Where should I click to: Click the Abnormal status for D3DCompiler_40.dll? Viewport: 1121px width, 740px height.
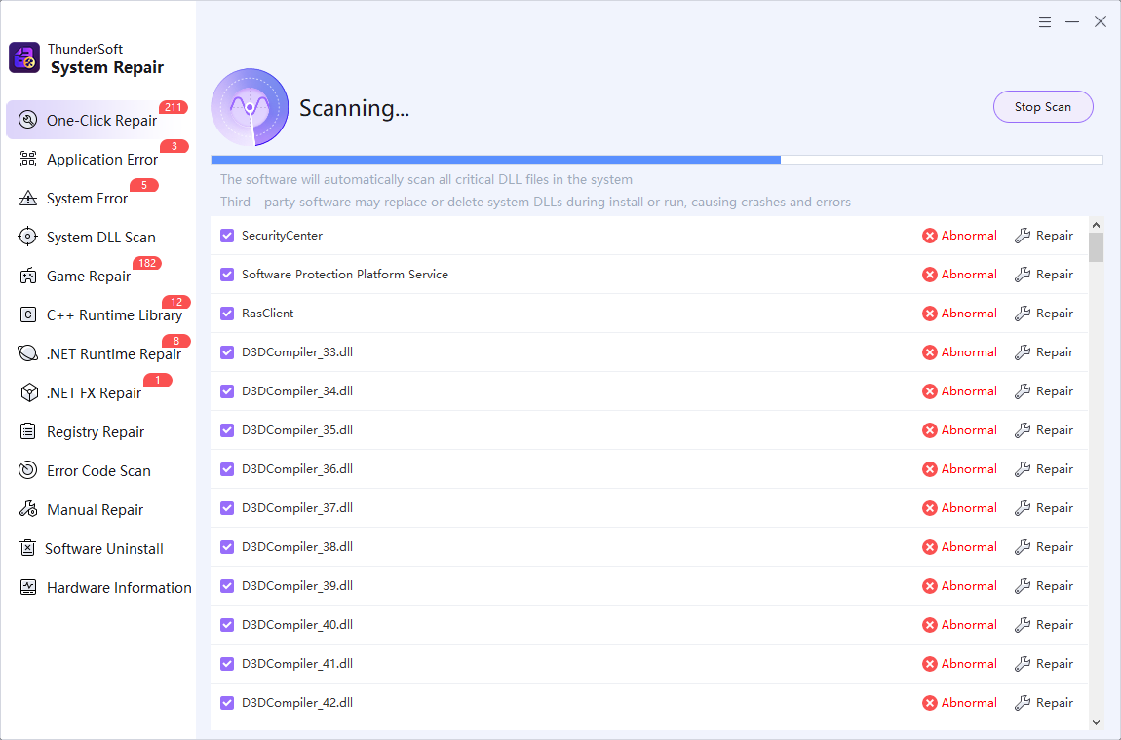[x=959, y=625]
